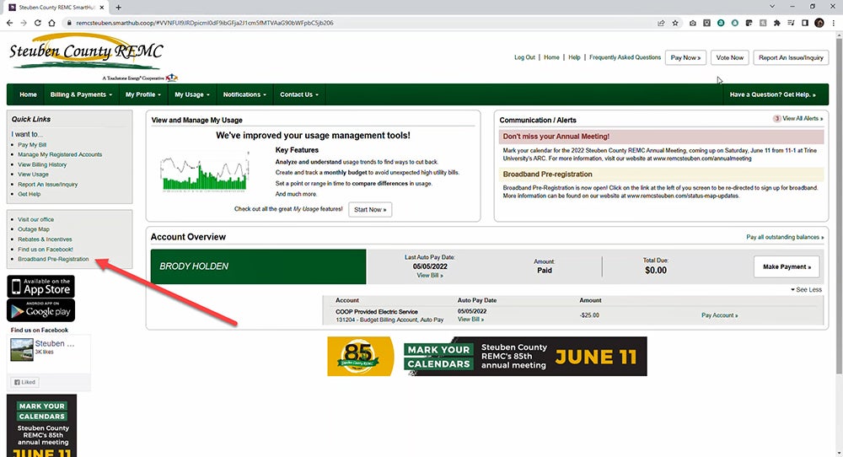The height and width of the screenshot is (457, 843).
Task: Bookmark page with star icon
Action: 675,23
